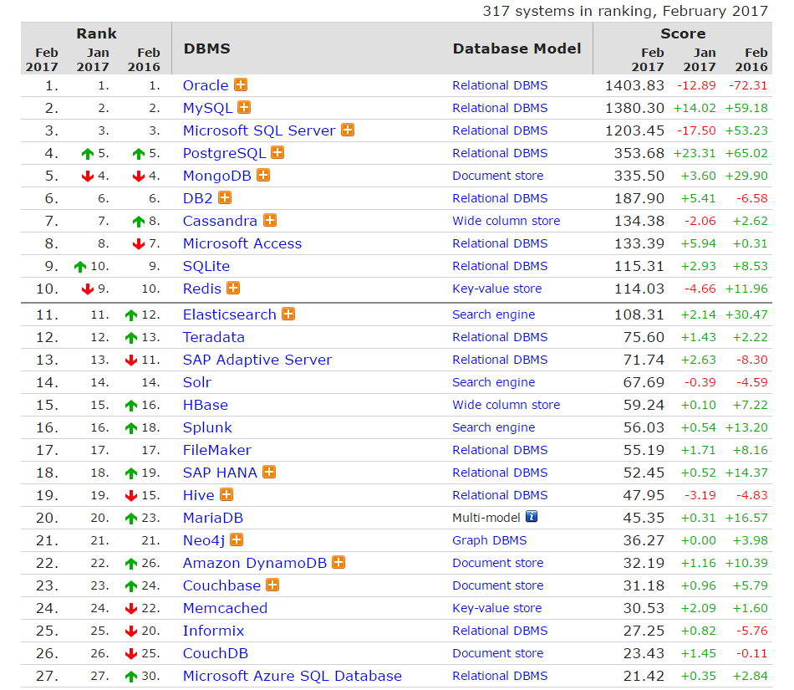Click the Database Model column header

517,49
